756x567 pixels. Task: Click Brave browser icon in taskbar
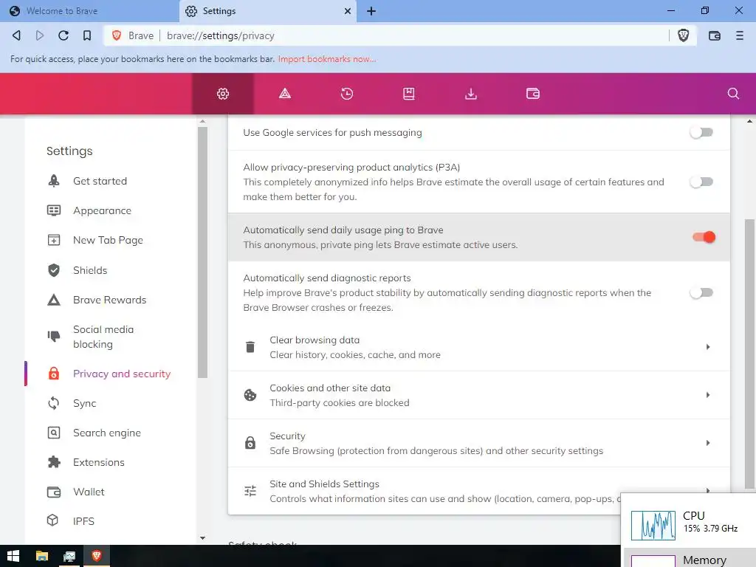(x=97, y=556)
